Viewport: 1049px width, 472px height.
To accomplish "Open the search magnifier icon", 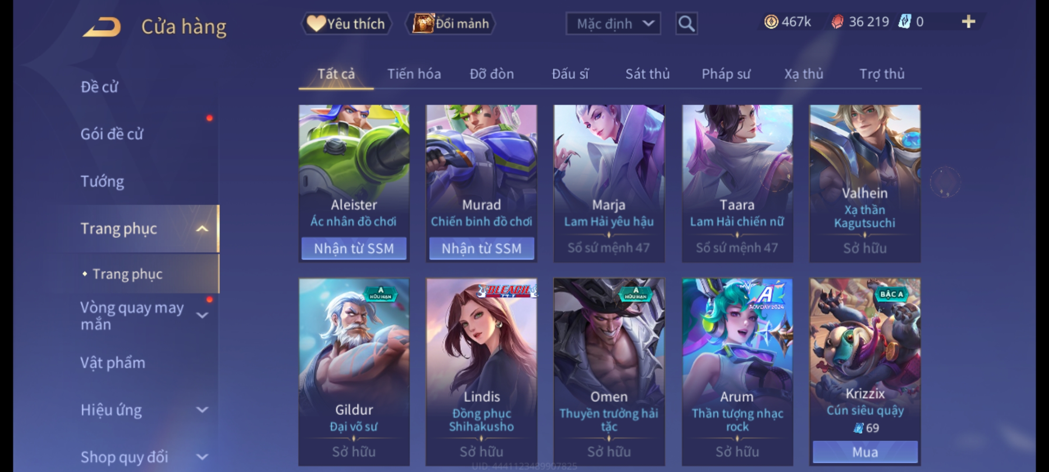I will coord(686,24).
